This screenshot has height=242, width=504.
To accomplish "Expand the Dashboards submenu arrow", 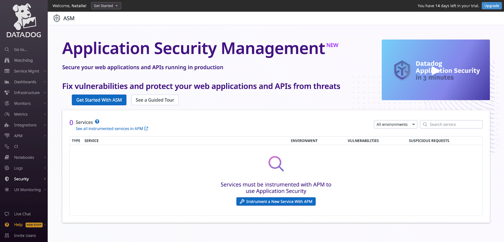I will click(45, 82).
